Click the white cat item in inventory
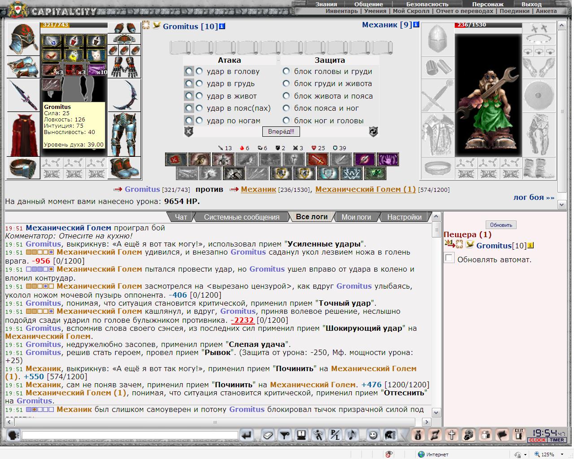 (x=96, y=55)
